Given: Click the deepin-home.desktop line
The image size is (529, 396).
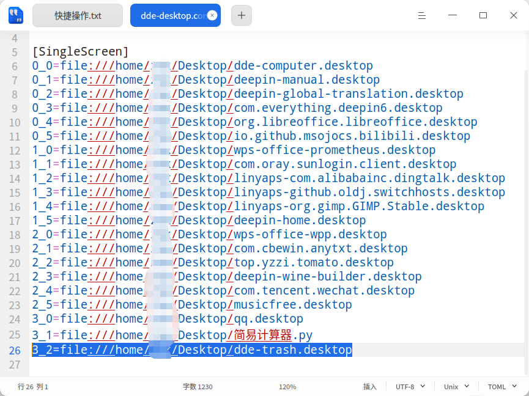Looking at the screenshot, I should coord(199,221).
